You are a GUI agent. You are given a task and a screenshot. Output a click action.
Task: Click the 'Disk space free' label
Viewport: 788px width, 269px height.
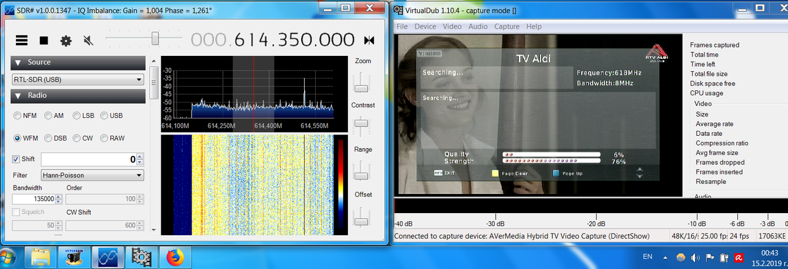[712, 84]
